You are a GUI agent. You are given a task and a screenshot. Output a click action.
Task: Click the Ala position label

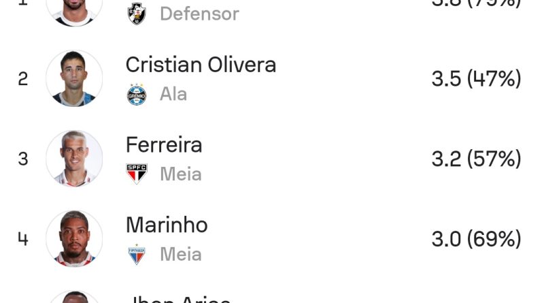173,94
